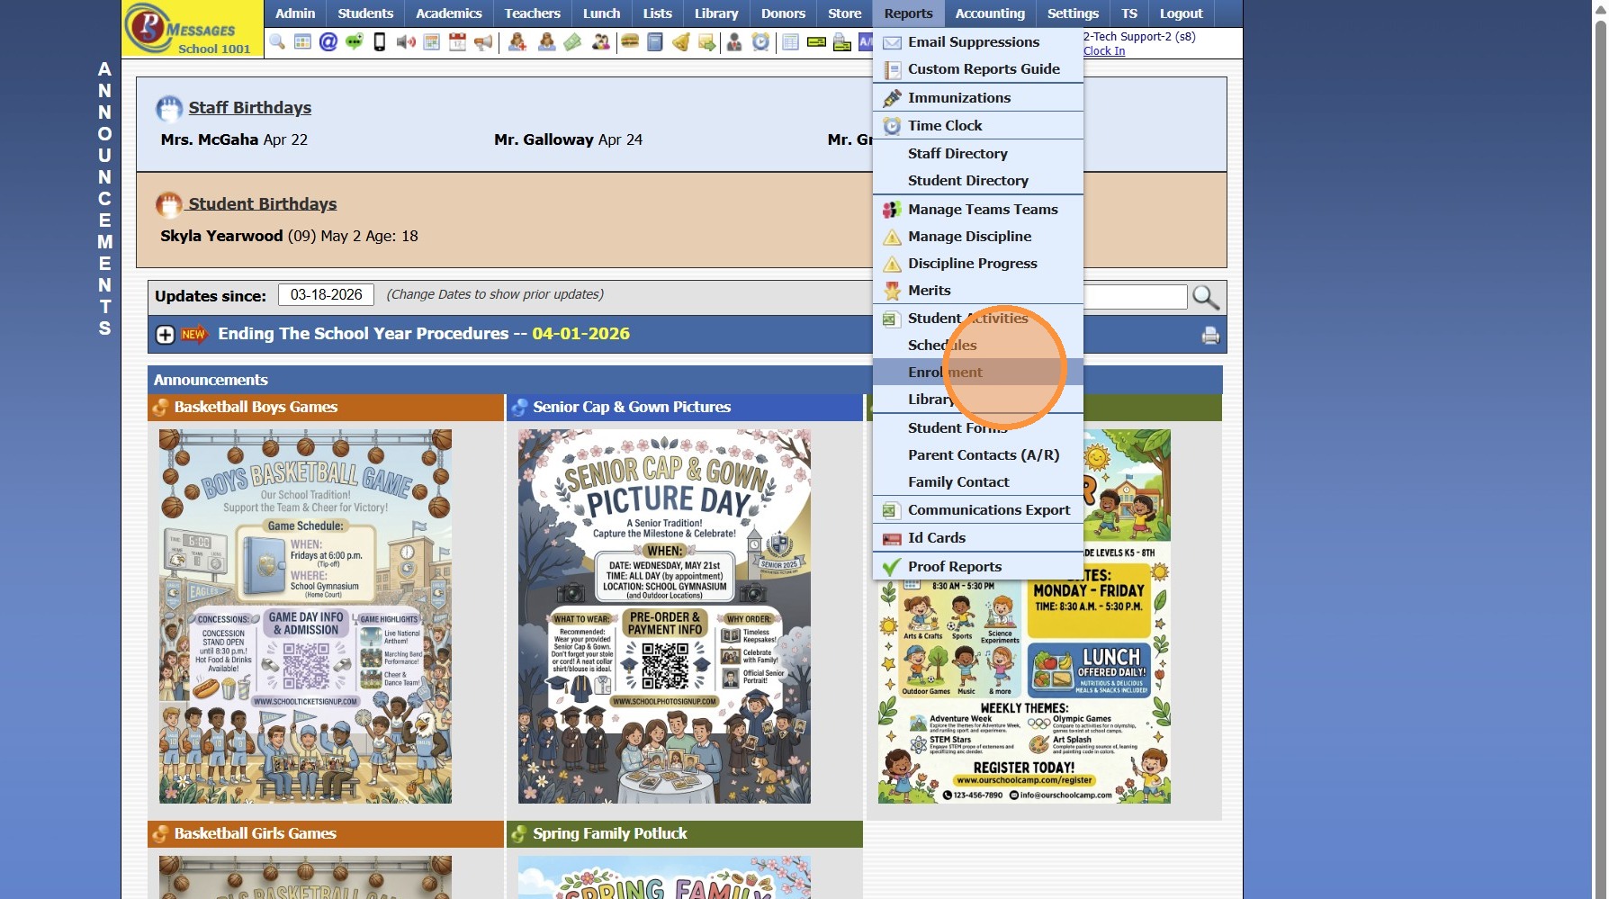The image size is (1609, 899).
Task: Open the hamburger lunch icon
Action: click(630, 42)
